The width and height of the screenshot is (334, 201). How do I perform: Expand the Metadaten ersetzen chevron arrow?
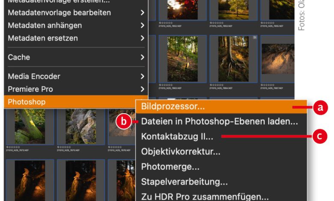click(142, 38)
